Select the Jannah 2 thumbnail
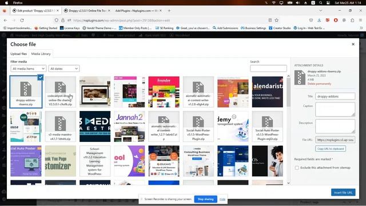The height and width of the screenshot is (206, 366). [x=129, y=126]
